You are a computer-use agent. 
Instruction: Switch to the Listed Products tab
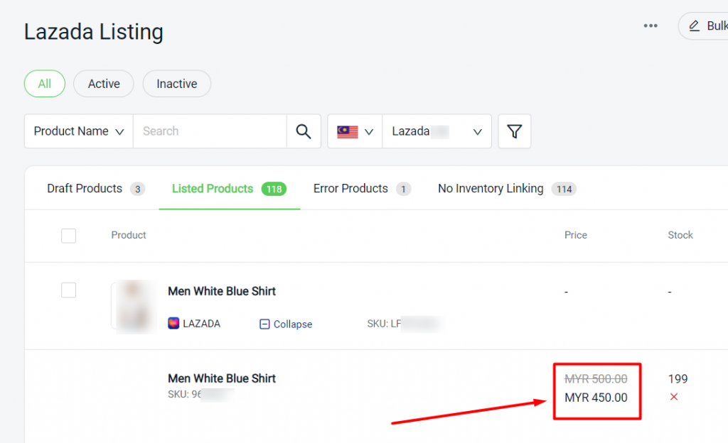coord(230,189)
